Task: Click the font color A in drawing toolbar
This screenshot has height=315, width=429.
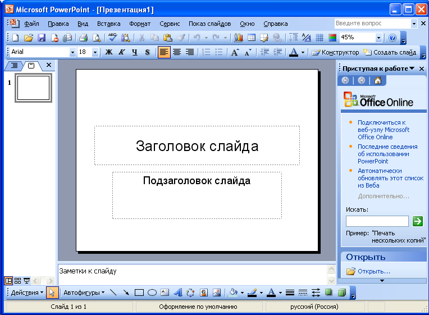Action: click(x=271, y=293)
